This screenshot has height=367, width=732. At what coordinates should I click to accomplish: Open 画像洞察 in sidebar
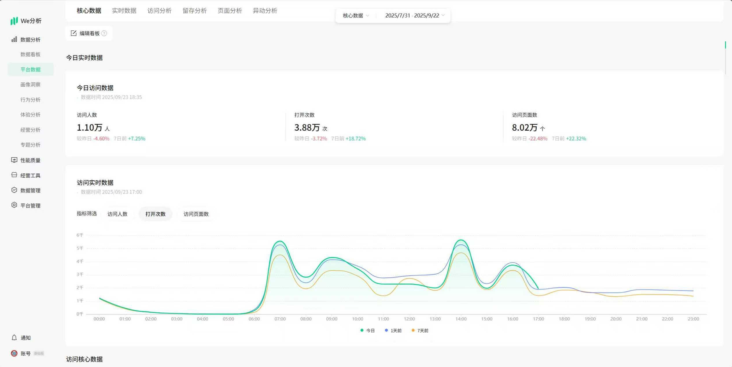(x=30, y=85)
